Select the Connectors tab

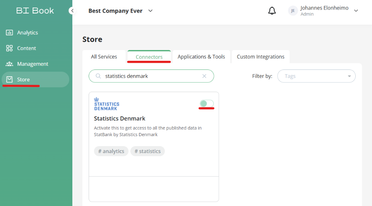149,57
